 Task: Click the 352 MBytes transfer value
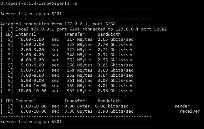[80, 60]
